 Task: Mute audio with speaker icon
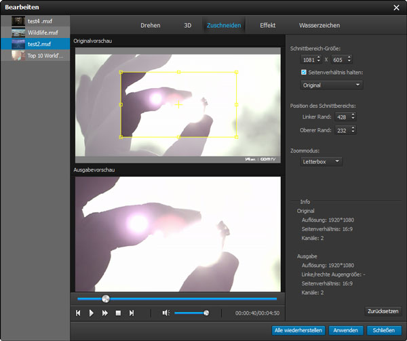(166, 313)
